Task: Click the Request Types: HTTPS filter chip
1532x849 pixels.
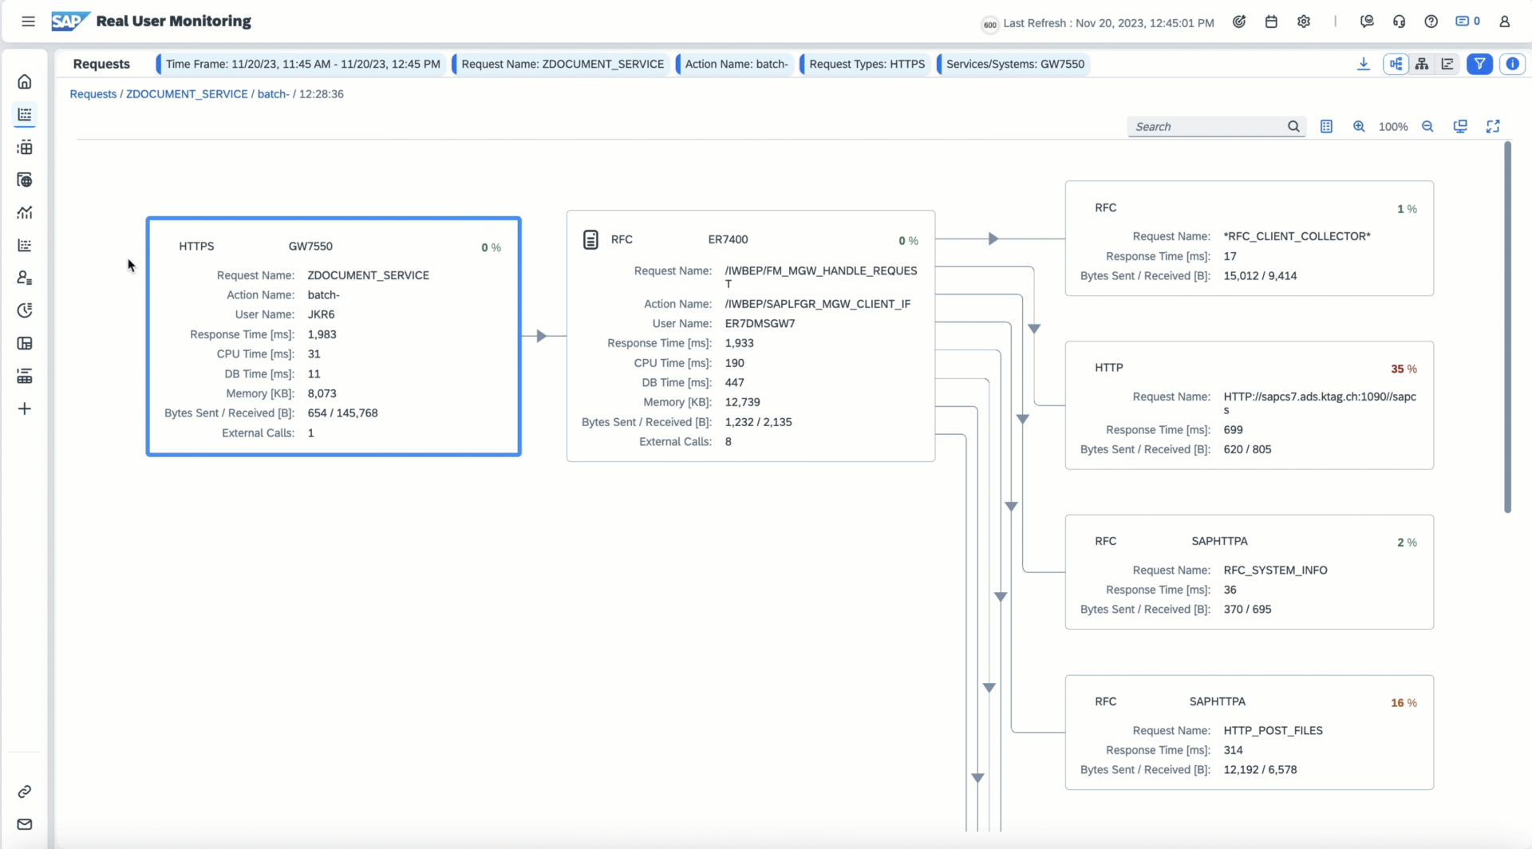Action: tap(867, 64)
